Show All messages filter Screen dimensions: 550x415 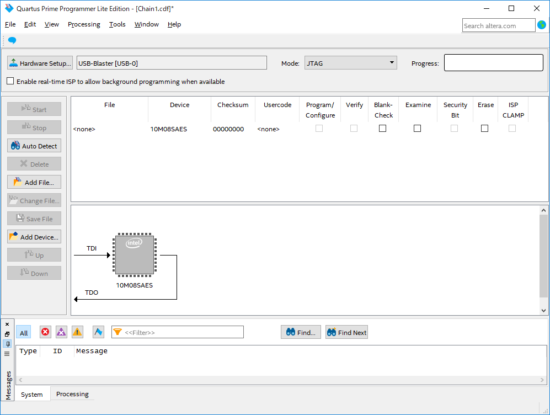point(24,332)
